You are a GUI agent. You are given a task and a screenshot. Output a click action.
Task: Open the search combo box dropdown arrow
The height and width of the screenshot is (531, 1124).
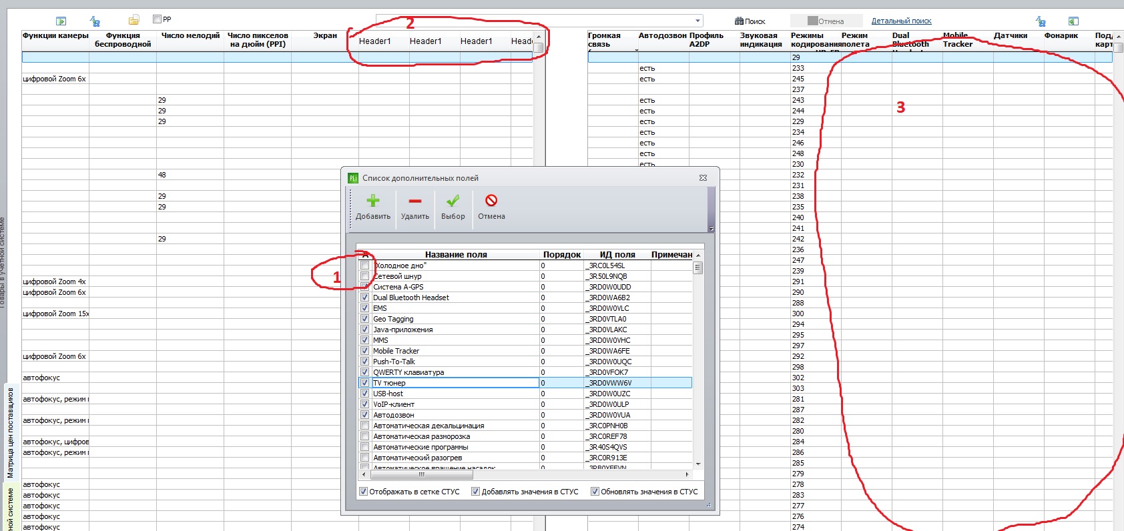click(x=698, y=21)
